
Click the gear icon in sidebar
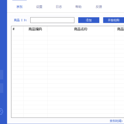[1, 111]
